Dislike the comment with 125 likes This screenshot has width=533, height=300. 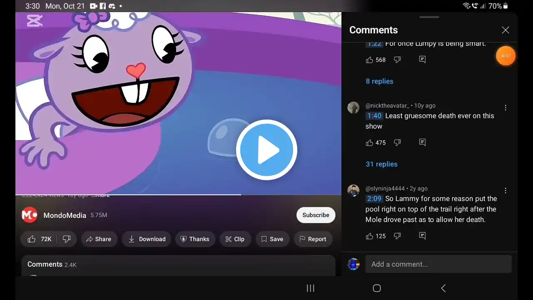397,236
